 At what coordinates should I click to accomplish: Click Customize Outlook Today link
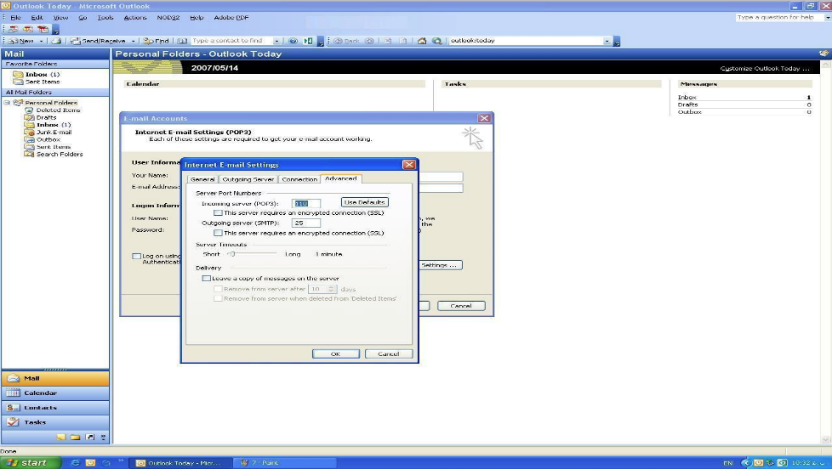click(x=765, y=68)
